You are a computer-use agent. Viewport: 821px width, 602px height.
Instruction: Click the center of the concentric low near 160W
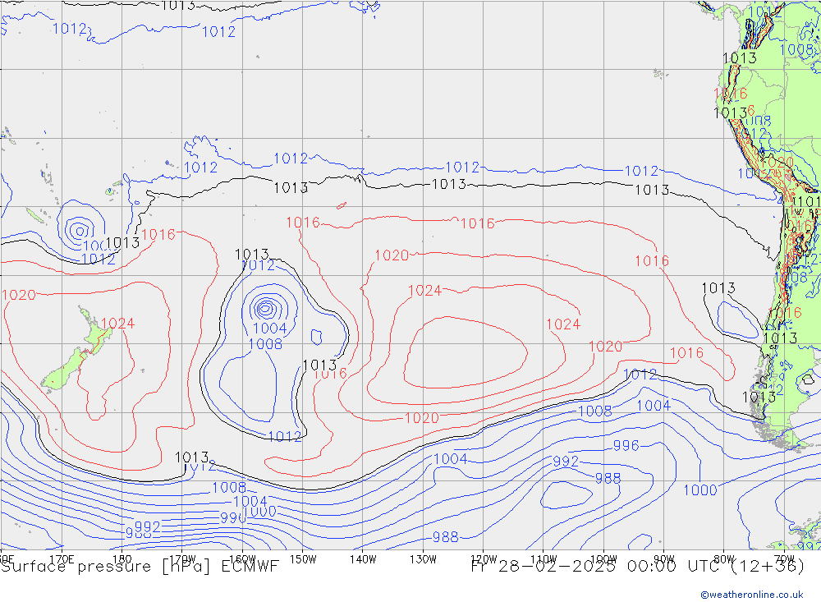265,309
